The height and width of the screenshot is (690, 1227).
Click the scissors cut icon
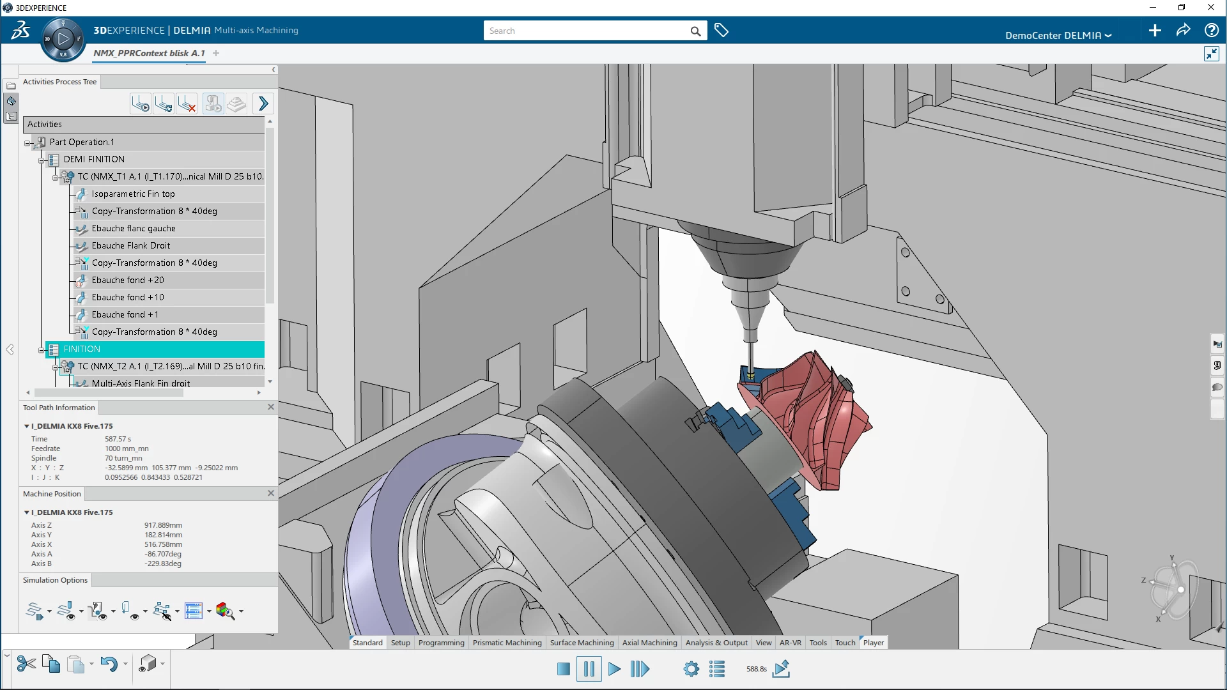[26, 664]
